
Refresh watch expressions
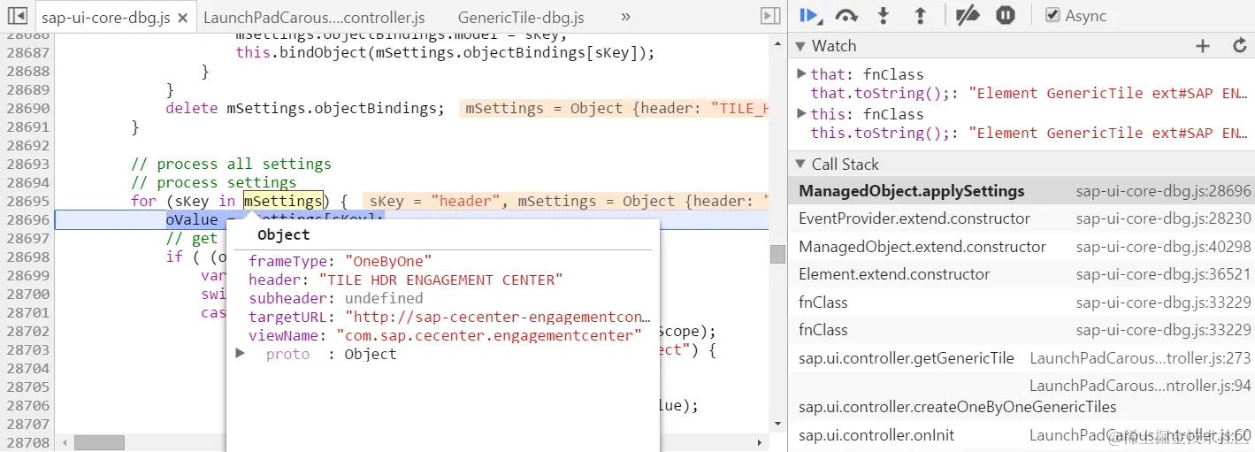[1239, 46]
